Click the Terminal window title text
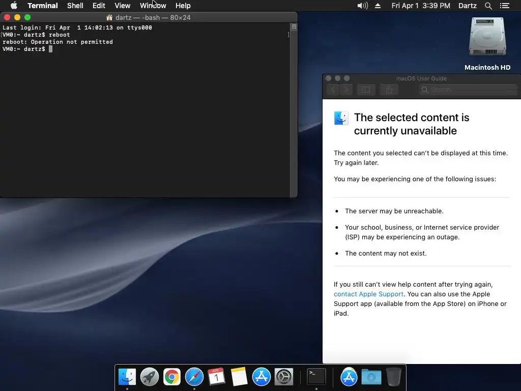521x391 pixels. tap(153, 18)
